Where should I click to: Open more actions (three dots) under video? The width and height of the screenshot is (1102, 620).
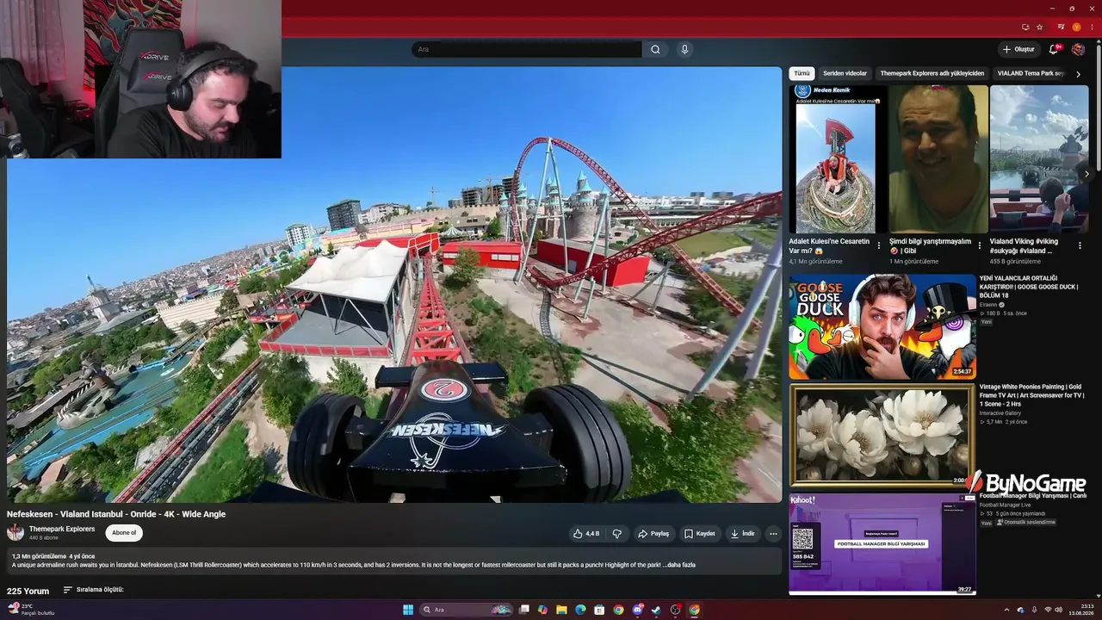coord(773,534)
